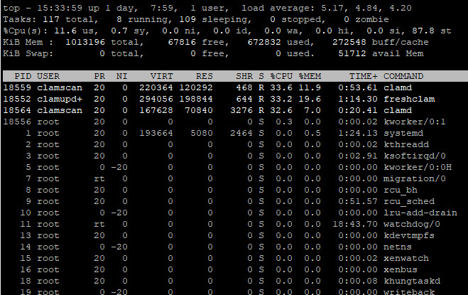Image resolution: width=468 pixels, height=295 pixels.
Task: Click the rcu_bh command
Action: point(401,190)
